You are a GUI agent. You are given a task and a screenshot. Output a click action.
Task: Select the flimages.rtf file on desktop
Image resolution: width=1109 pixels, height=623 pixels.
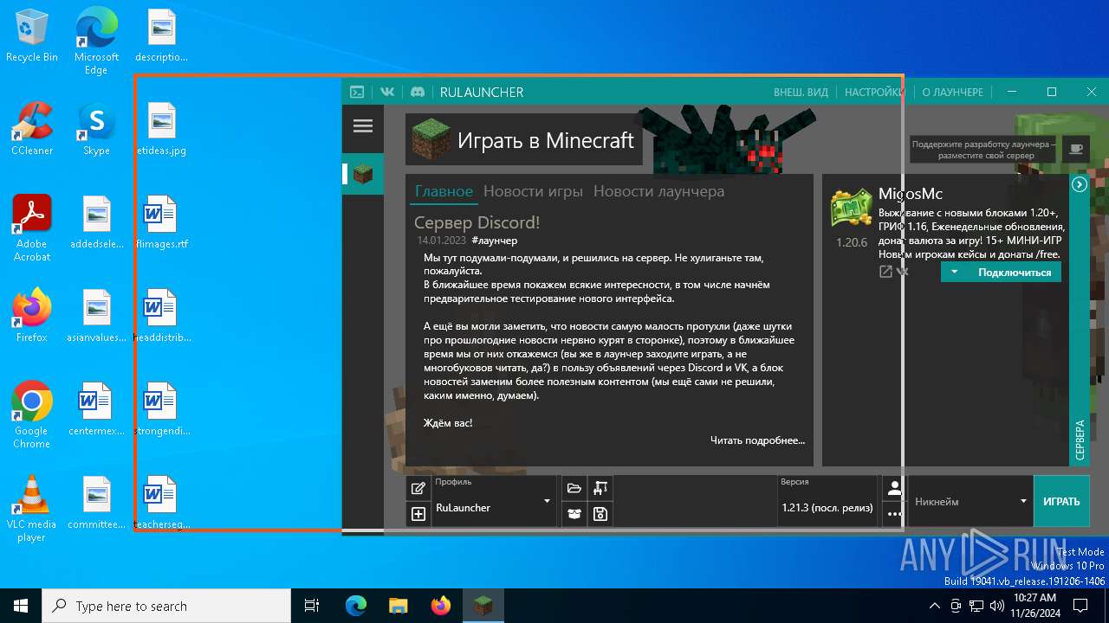(x=161, y=223)
